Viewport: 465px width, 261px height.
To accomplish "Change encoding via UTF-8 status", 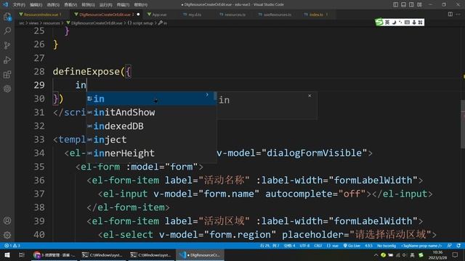I will (304, 246).
